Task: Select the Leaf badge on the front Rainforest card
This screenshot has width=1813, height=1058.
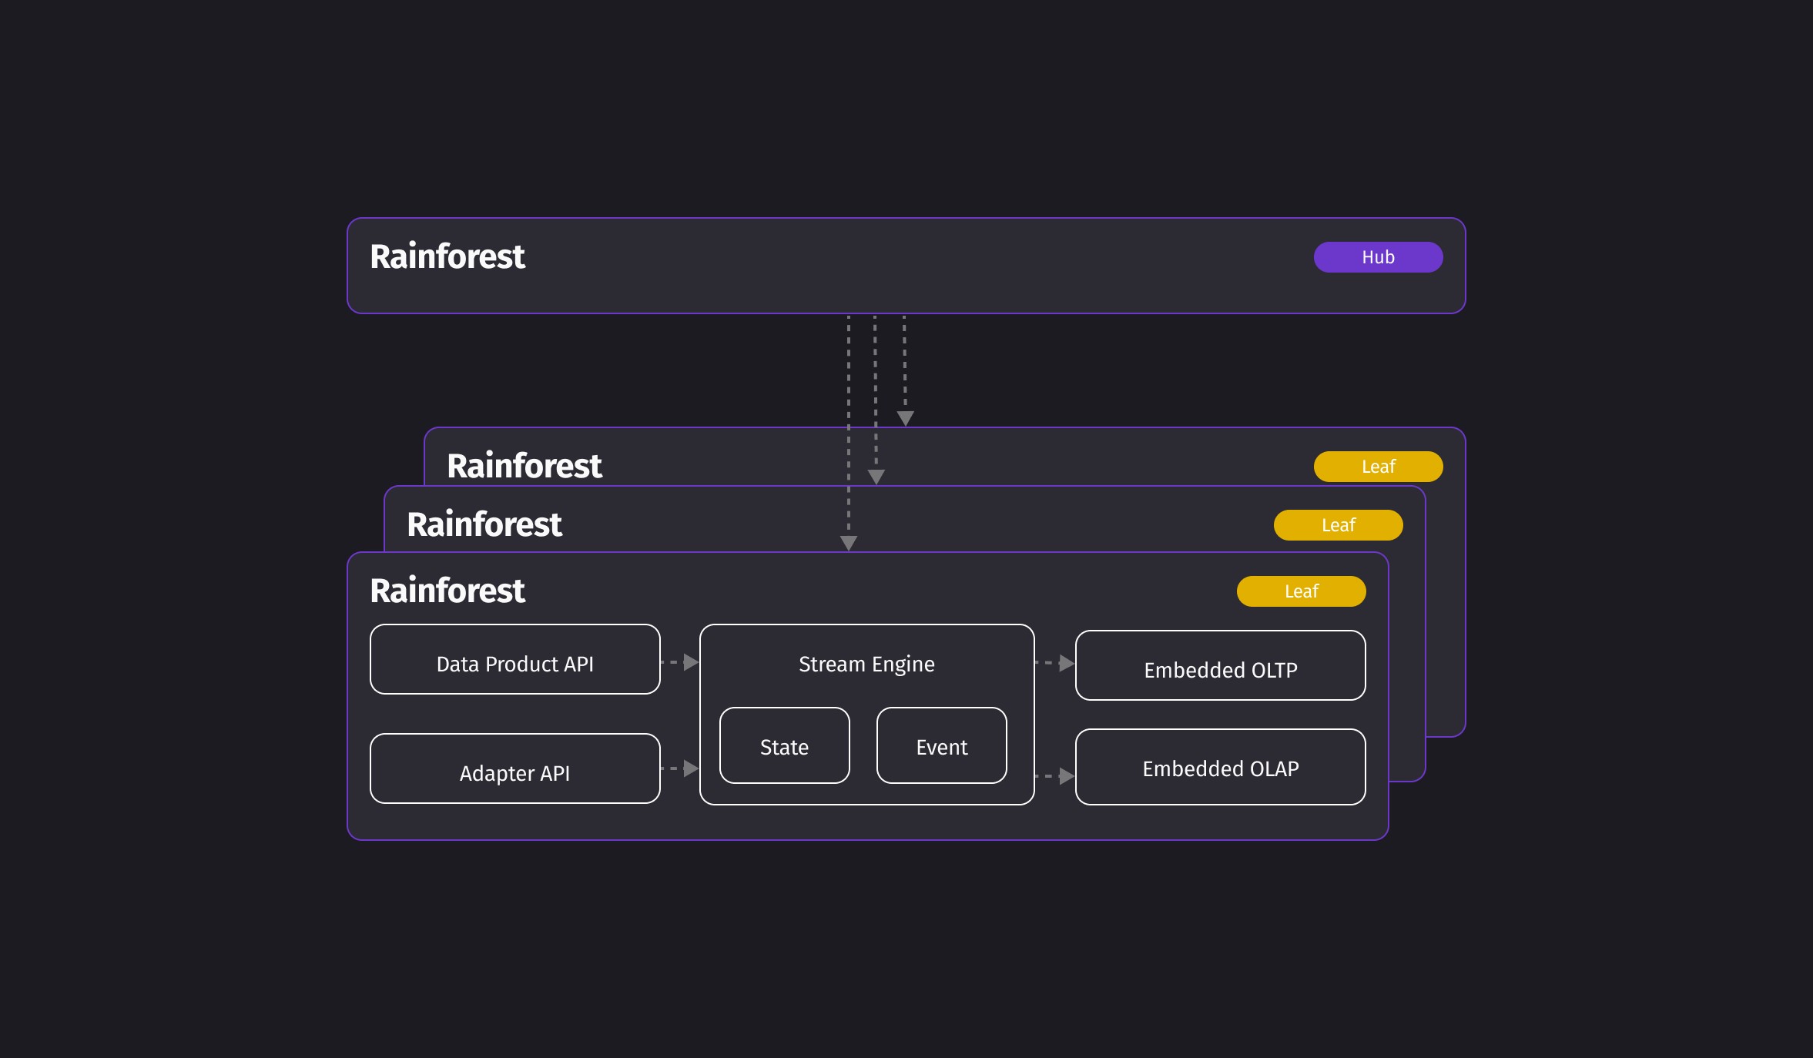Action: pos(1301,591)
